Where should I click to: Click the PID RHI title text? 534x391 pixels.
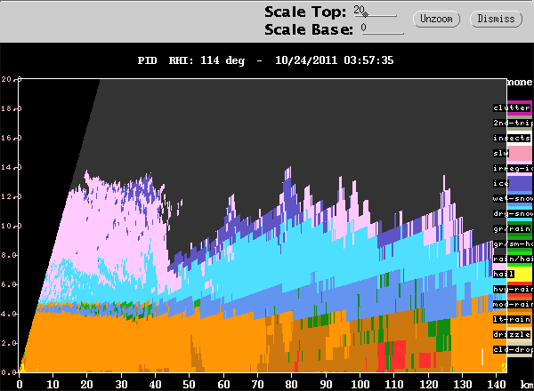point(266,60)
